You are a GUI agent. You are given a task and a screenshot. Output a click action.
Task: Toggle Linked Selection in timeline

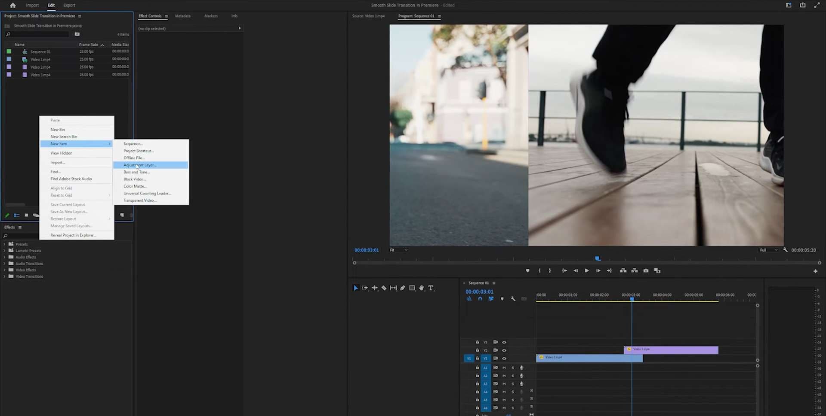tap(491, 299)
